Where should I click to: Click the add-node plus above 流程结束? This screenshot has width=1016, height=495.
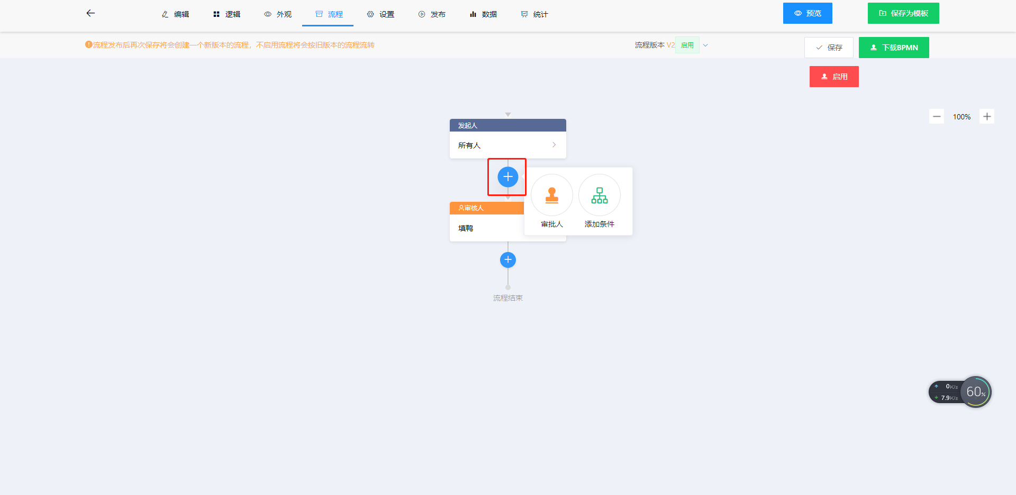[508, 259]
